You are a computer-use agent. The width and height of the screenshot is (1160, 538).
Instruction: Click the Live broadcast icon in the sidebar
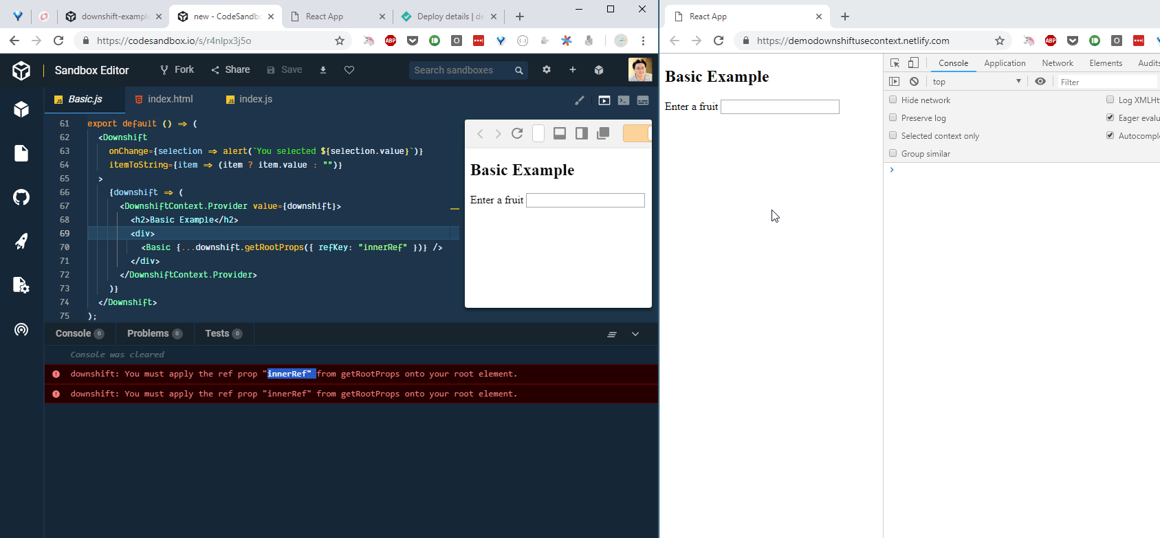tap(21, 330)
